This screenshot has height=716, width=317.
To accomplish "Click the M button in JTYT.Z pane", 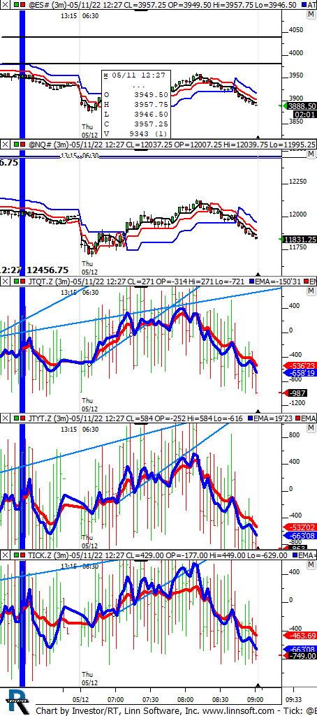I will (x=311, y=428).
